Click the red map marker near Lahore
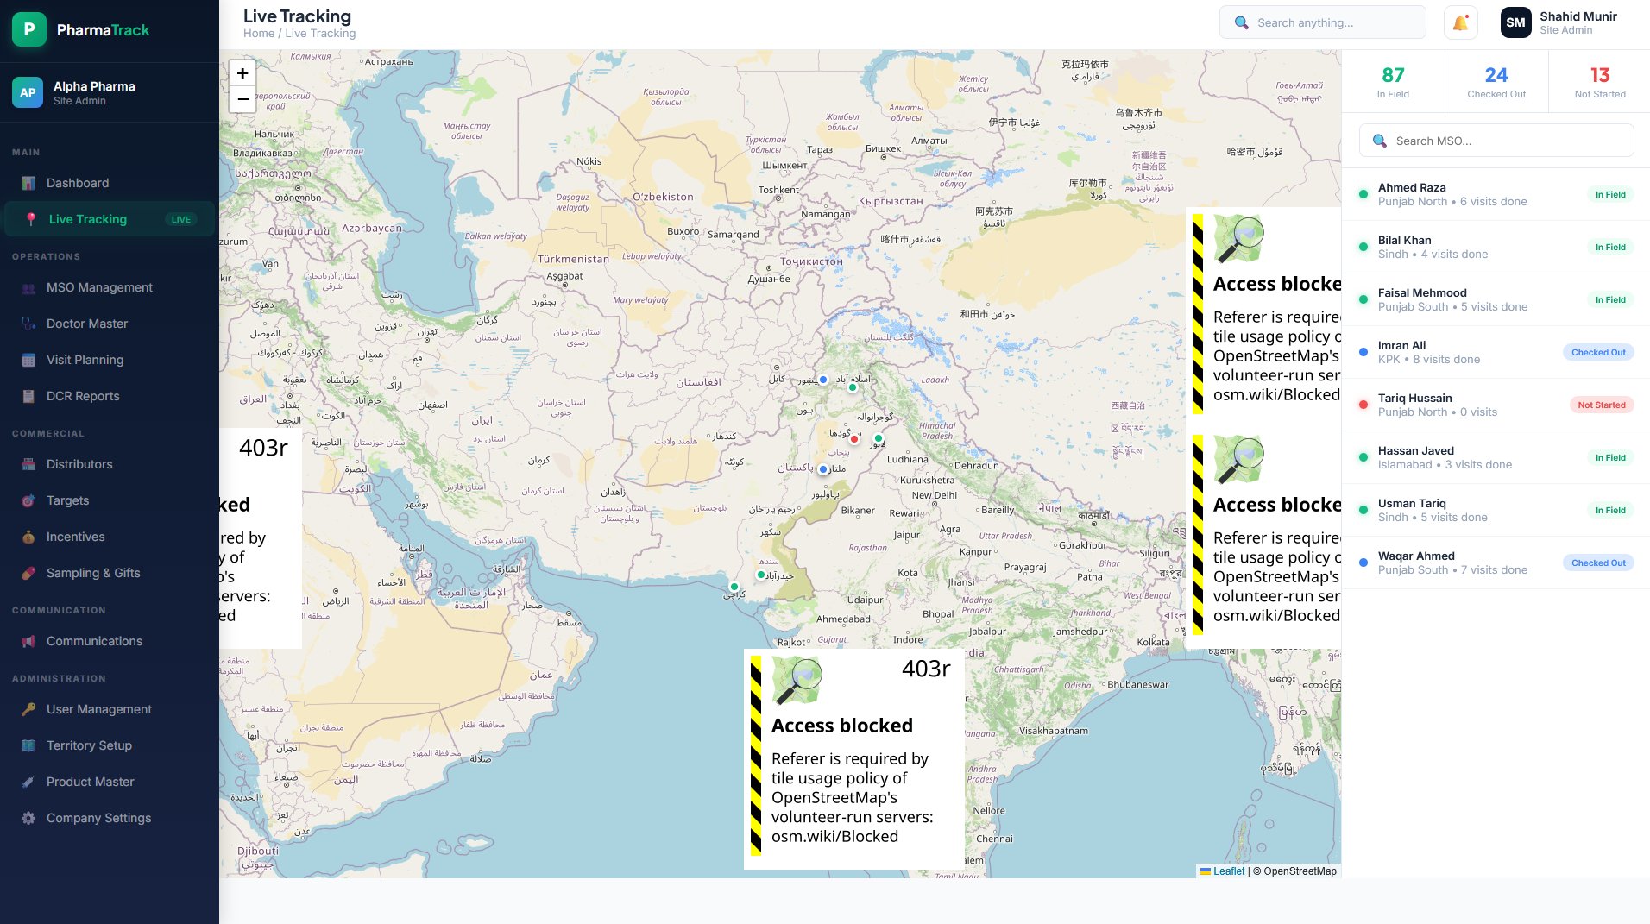The height and width of the screenshot is (924, 1650). (x=854, y=439)
